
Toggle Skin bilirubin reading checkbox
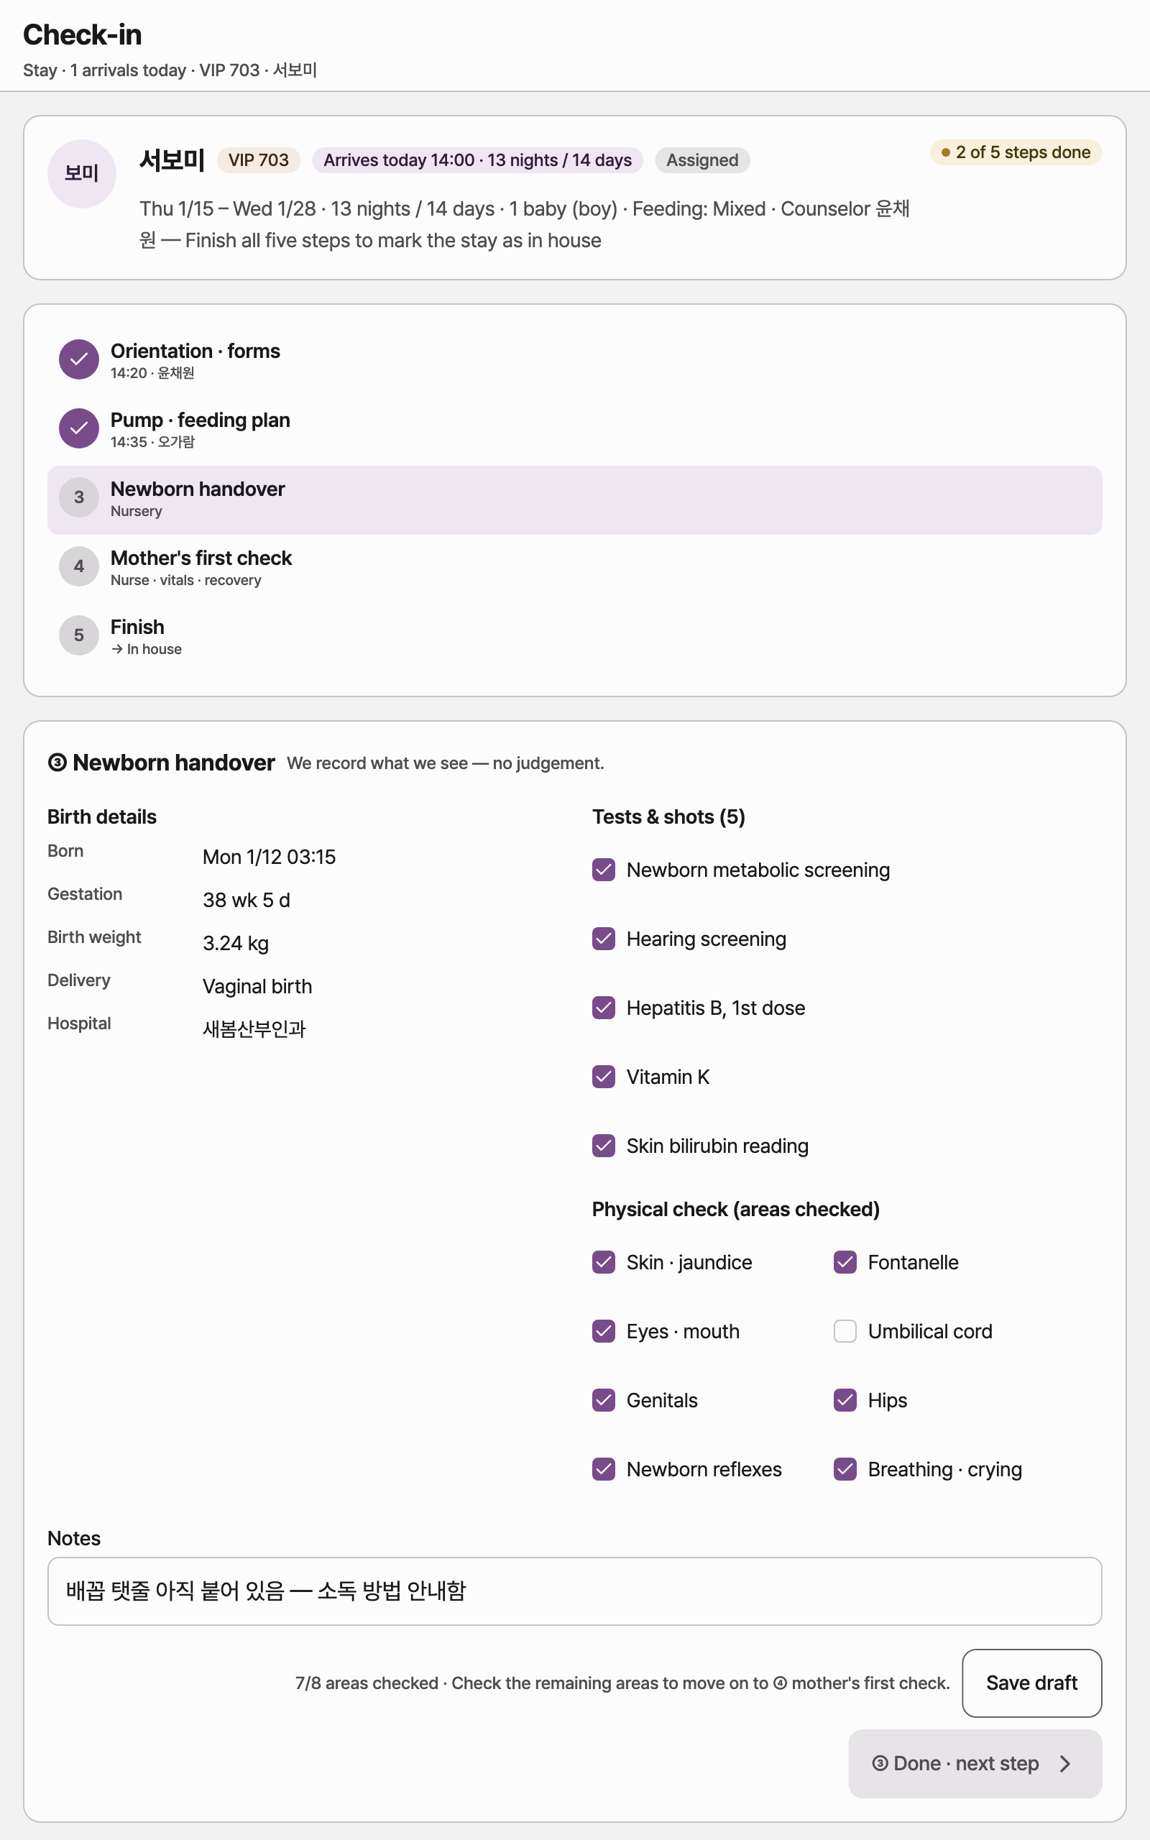tap(604, 1146)
